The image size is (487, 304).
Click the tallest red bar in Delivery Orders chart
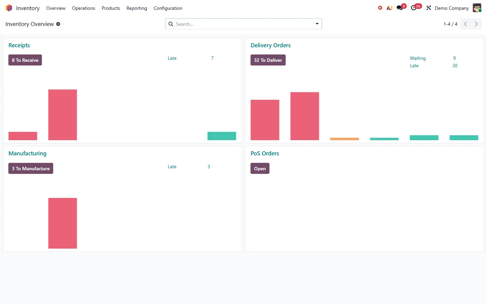[305, 116]
